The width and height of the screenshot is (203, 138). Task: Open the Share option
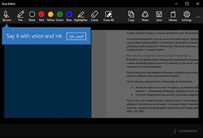145,16
